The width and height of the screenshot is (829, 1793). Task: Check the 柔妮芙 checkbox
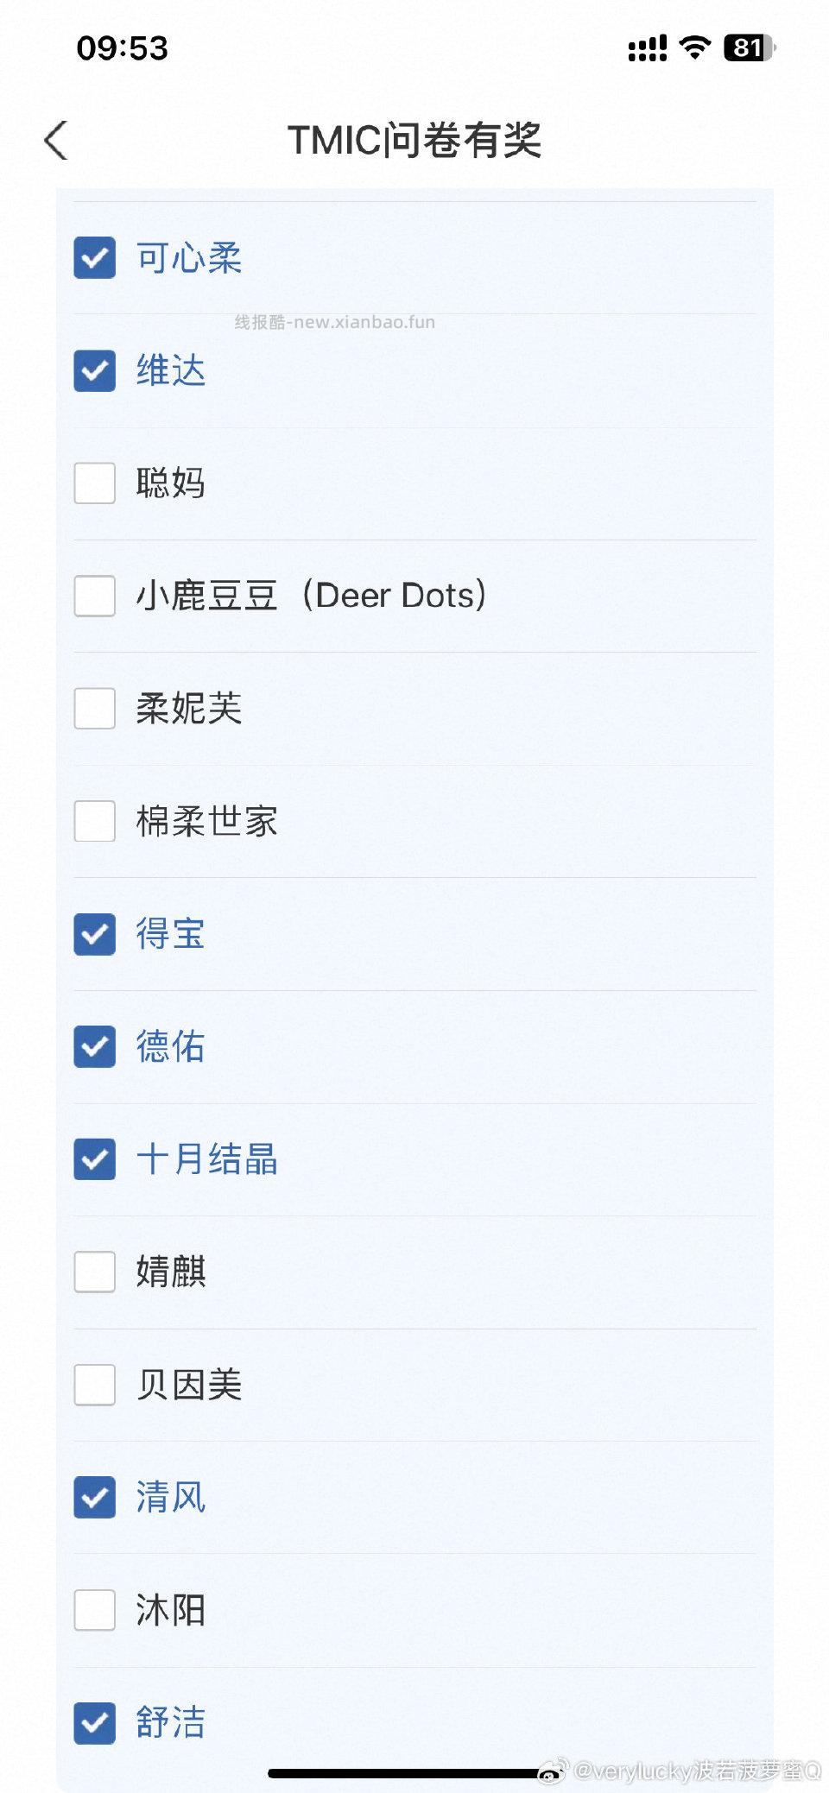(x=94, y=708)
